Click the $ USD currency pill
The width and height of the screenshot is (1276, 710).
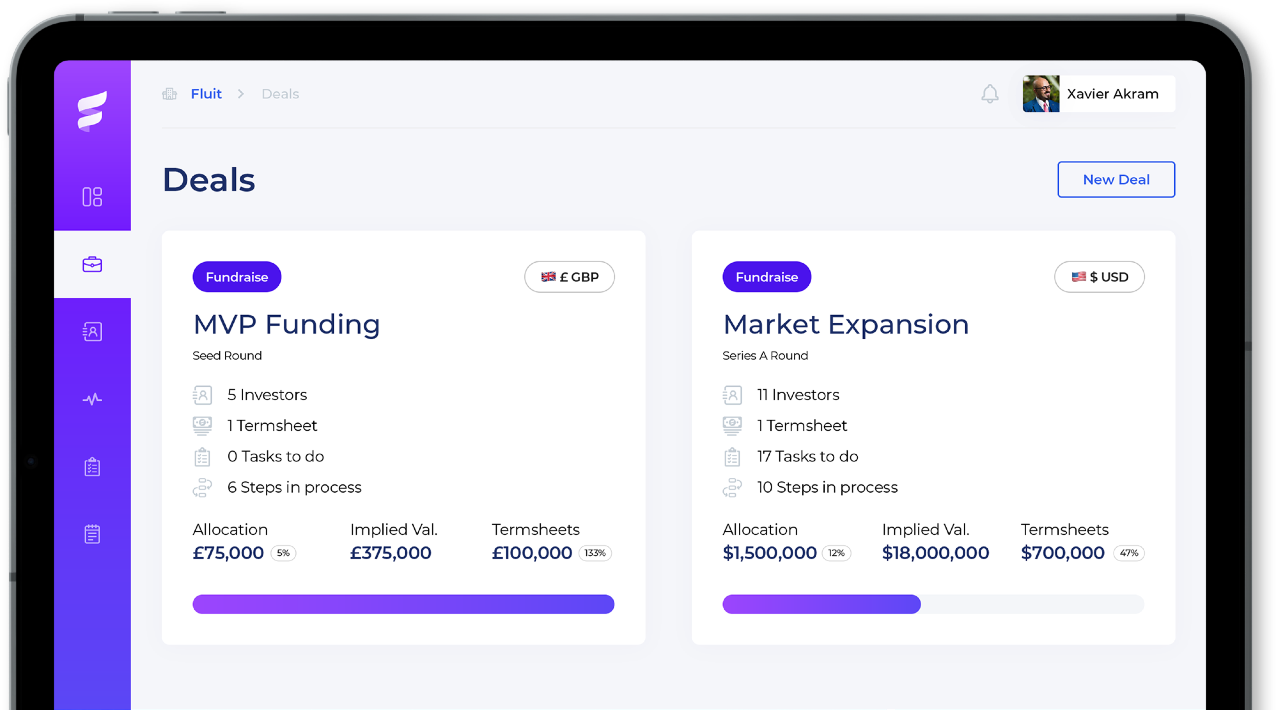pos(1099,277)
